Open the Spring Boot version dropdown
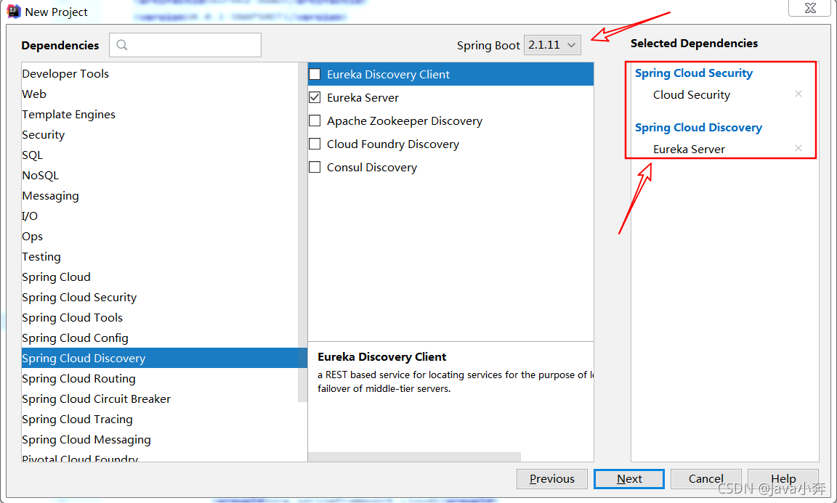The width and height of the screenshot is (837, 503). tap(552, 45)
